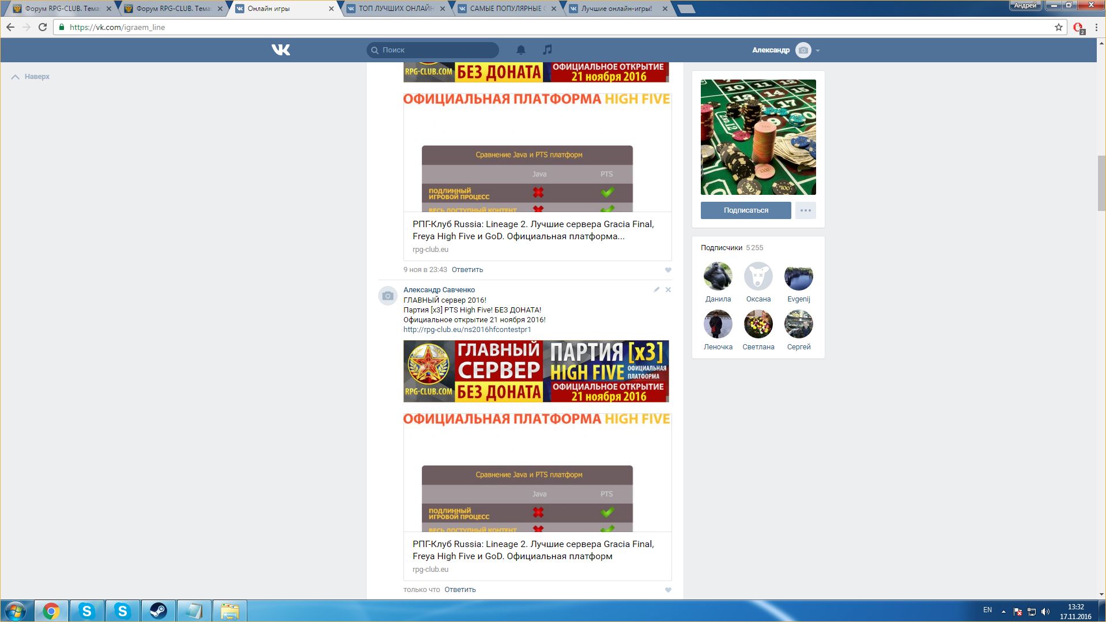Open subscriber Evgenij's avatar
The width and height of the screenshot is (1106, 622).
click(799, 277)
